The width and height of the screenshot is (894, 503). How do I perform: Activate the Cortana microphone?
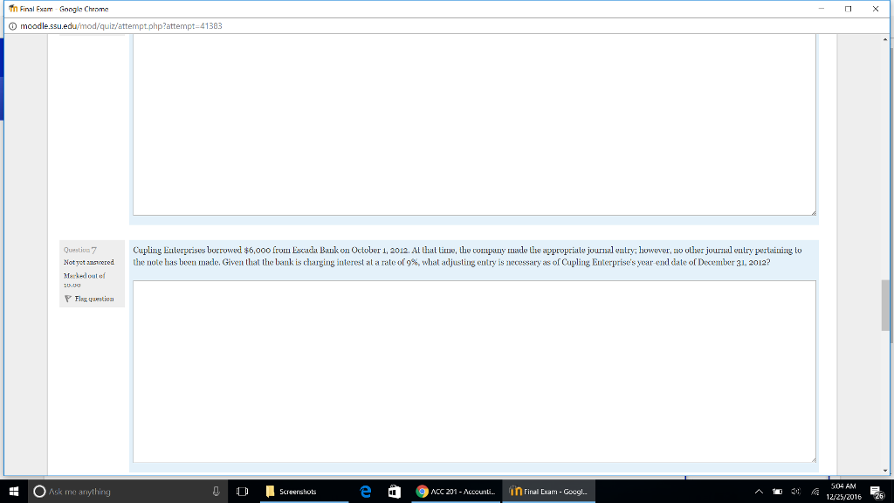tap(214, 491)
